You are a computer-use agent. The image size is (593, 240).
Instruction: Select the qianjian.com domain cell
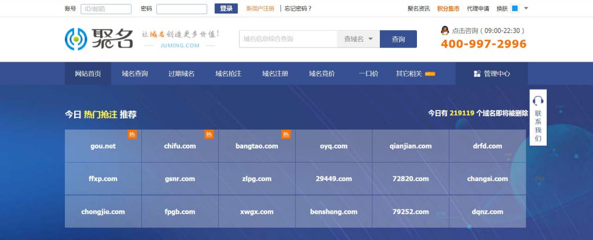(411, 146)
